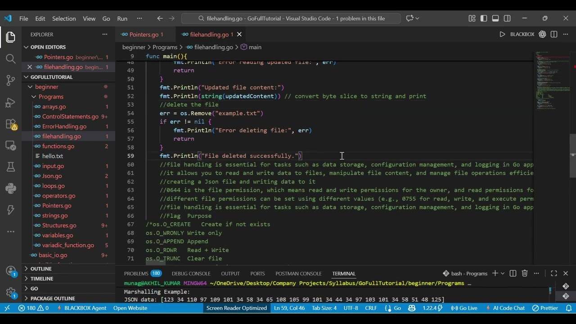This screenshot has height=324, width=576.
Task: Toggle the secondary side bar
Action: click(507, 18)
